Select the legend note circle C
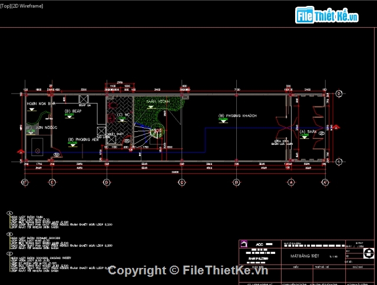This screenshot has height=285, width=377. [x=9, y=254]
